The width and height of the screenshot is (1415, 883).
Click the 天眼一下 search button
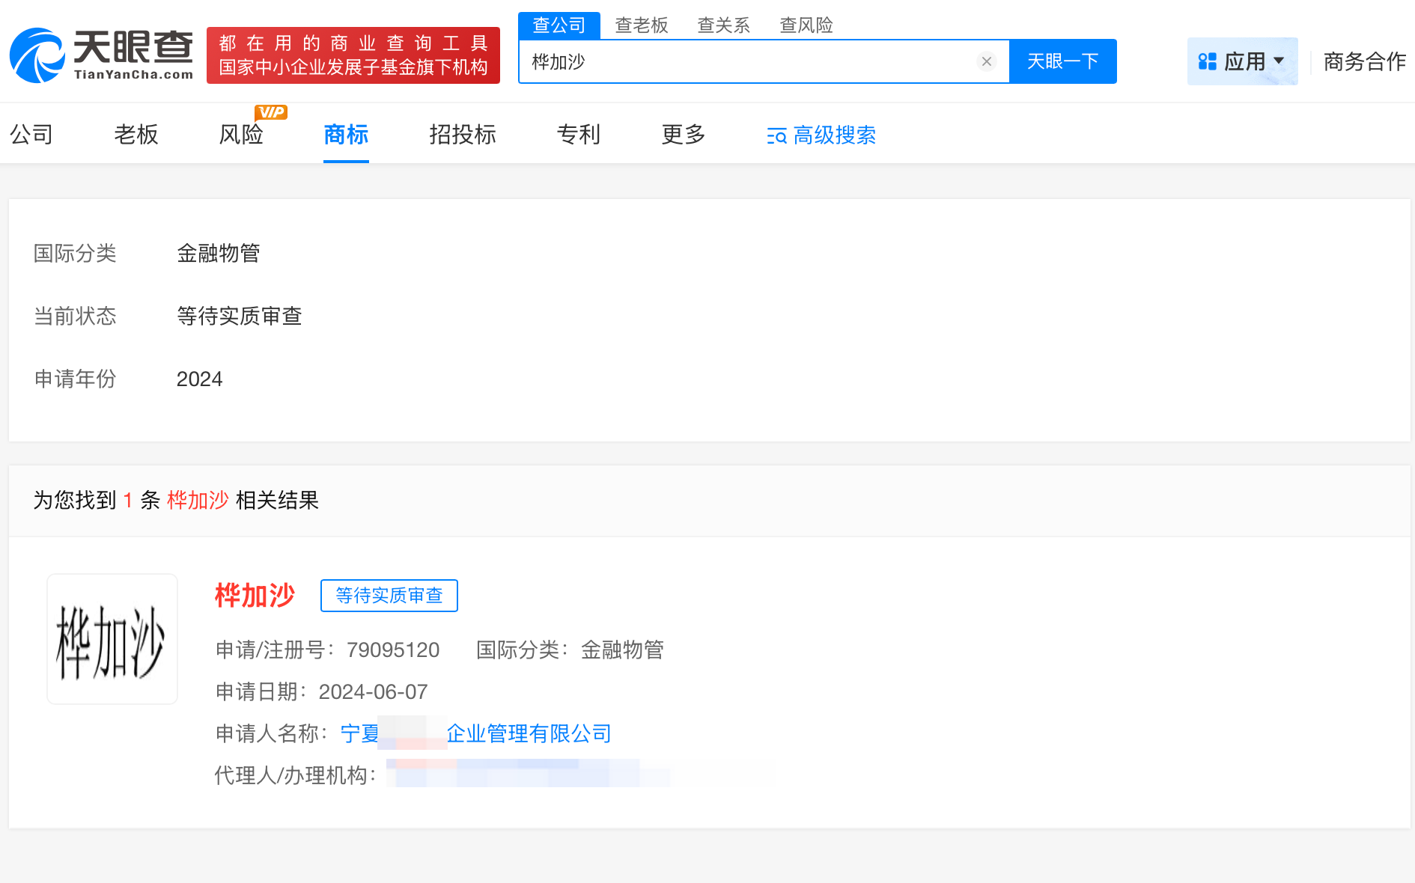1063,61
